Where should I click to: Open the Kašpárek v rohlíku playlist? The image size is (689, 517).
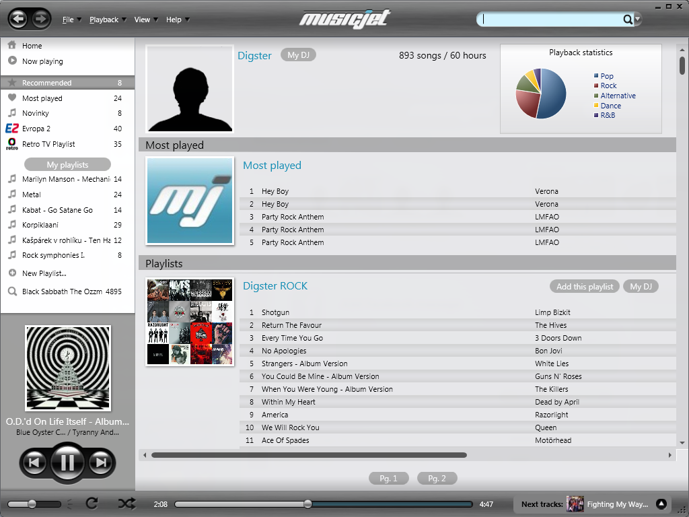click(68, 240)
